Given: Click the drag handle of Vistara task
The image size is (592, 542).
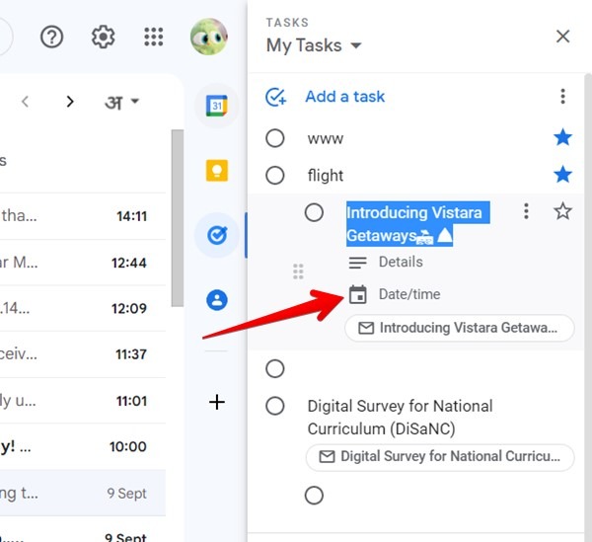Looking at the screenshot, I should [298, 271].
